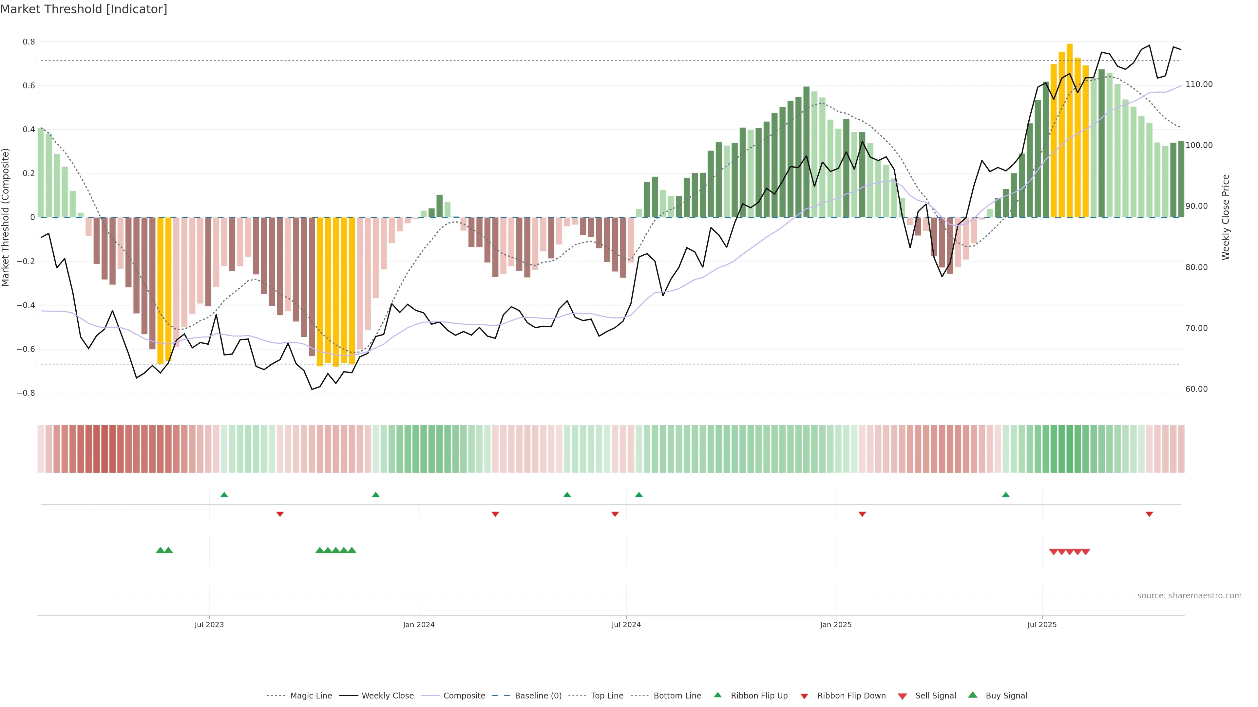Click the rightmost red ribbon flip down marker

(x=1149, y=514)
